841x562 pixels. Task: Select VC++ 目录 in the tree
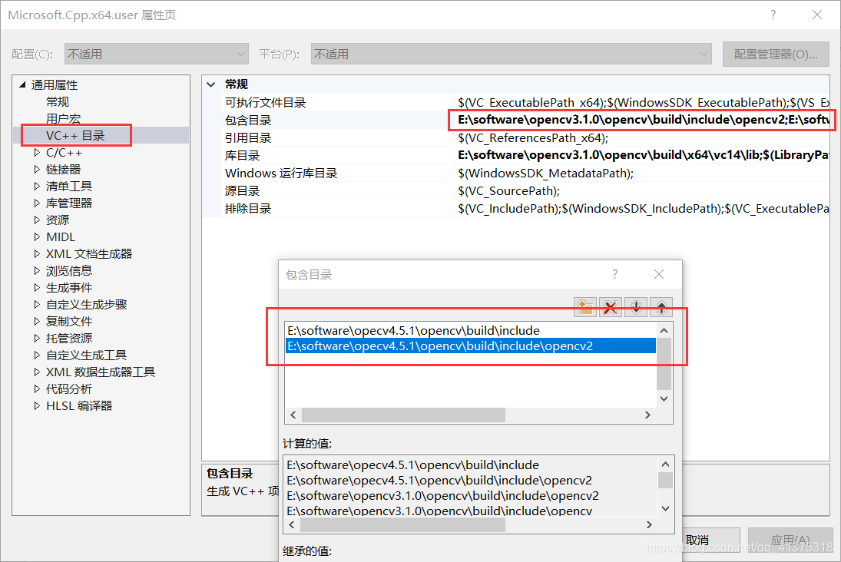tap(75, 136)
